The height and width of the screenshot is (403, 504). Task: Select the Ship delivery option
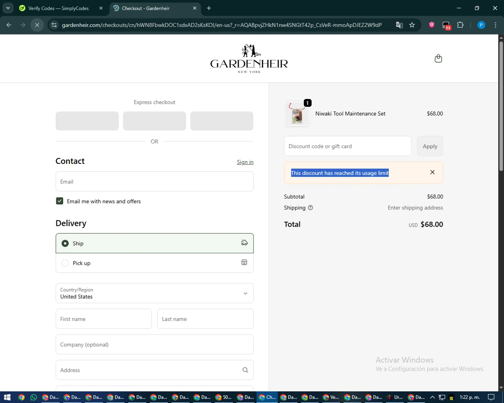pos(155,243)
